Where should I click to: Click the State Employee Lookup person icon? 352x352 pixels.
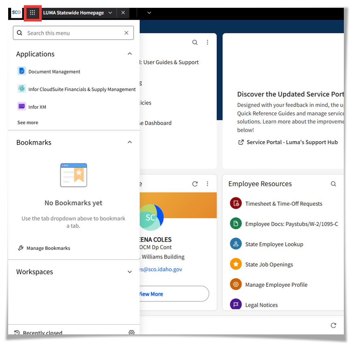pos(236,244)
